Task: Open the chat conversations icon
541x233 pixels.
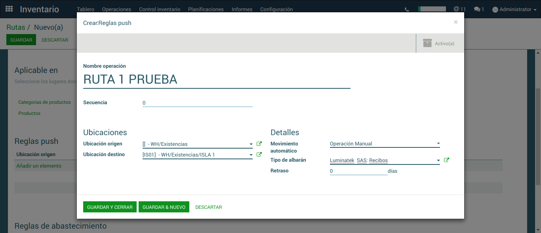Action: [x=479, y=9]
